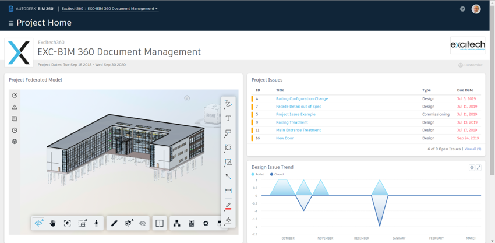The image size is (495, 243).
Task: Select Commissioning type cell
Action: 436,114
